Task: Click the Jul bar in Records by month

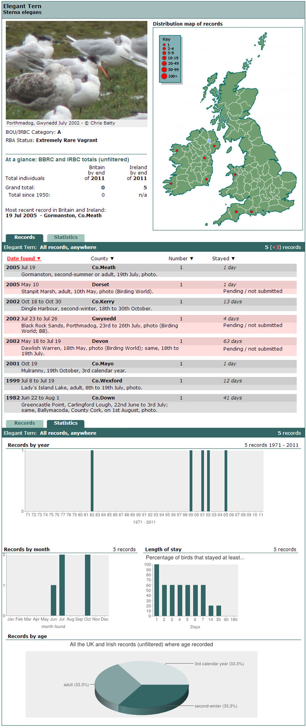Action: point(62,585)
